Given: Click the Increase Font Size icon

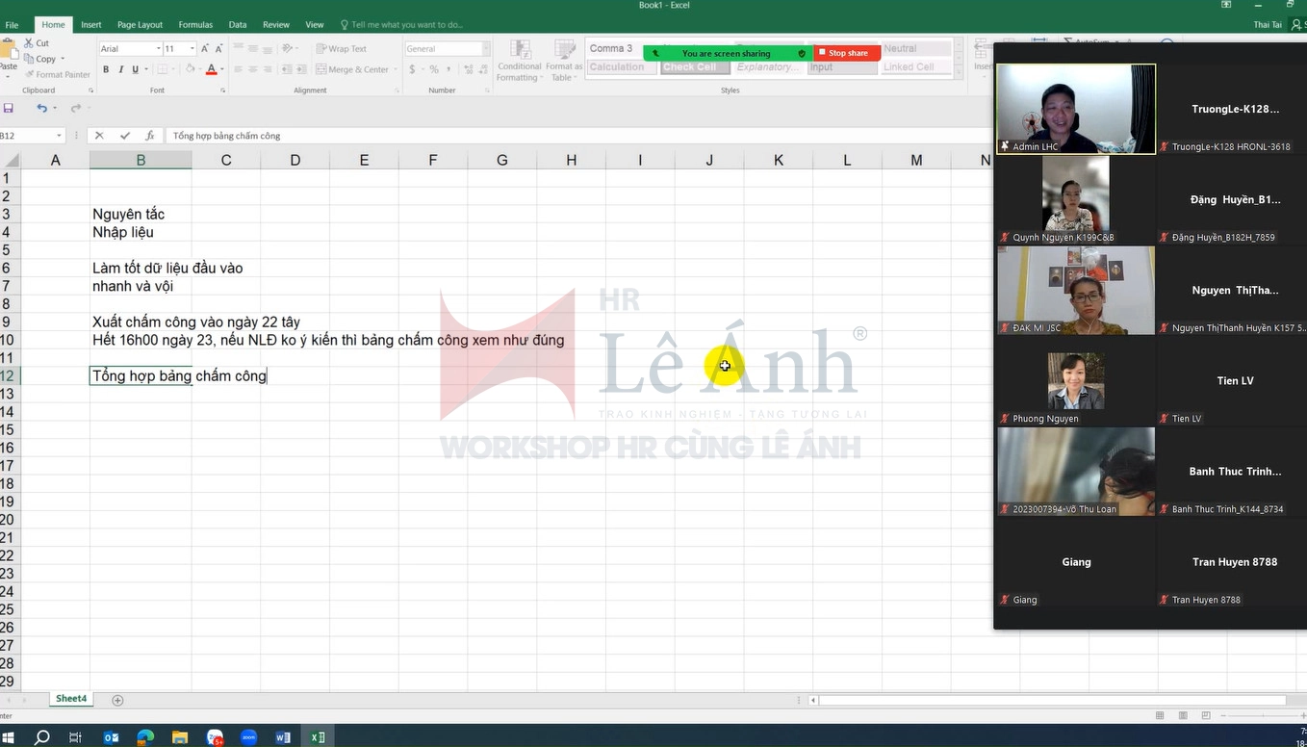Looking at the screenshot, I should (205, 48).
